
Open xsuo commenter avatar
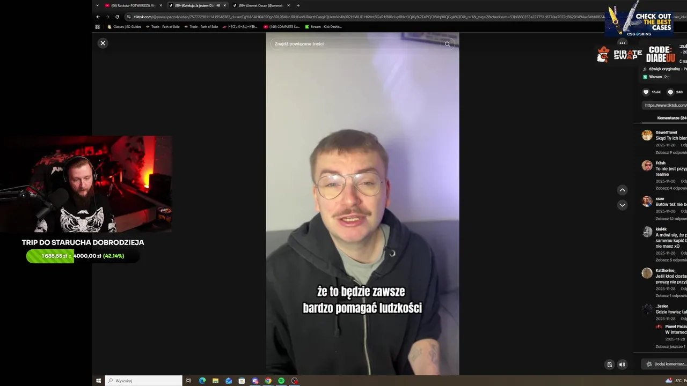tap(647, 201)
